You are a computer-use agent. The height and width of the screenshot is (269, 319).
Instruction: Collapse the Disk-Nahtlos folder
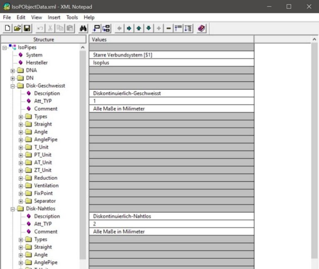pos(12,209)
